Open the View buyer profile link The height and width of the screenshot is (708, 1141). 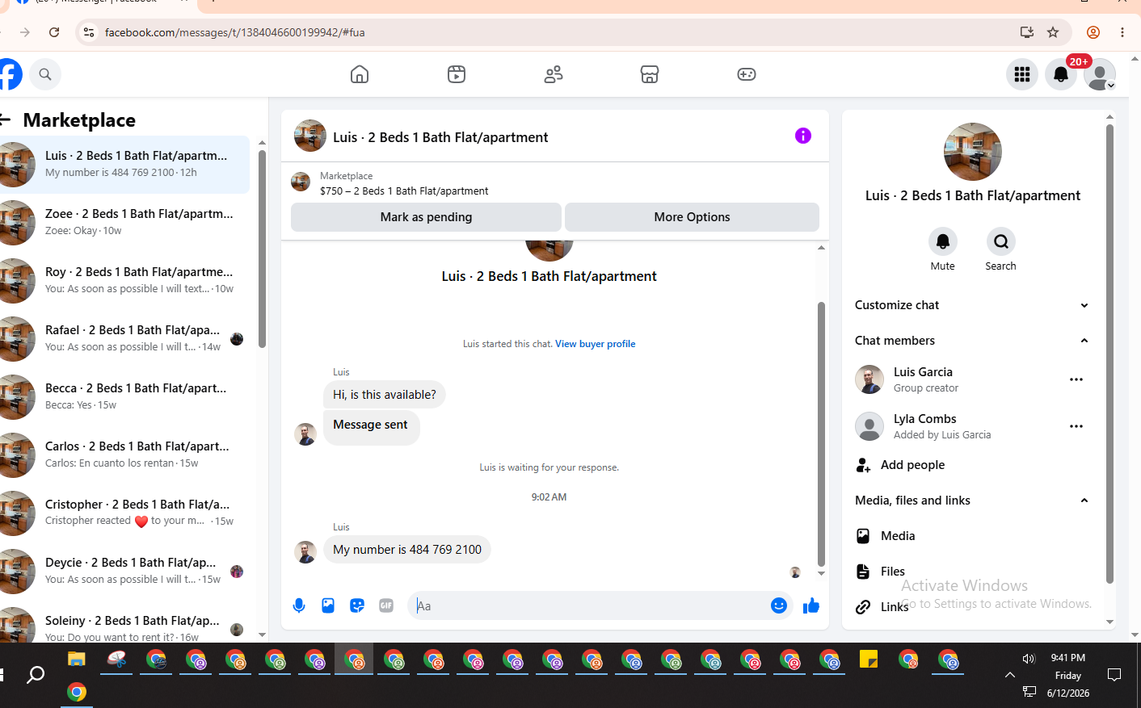click(x=596, y=344)
